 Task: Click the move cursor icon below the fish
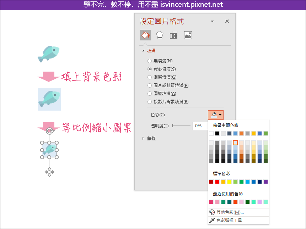tap(49, 172)
